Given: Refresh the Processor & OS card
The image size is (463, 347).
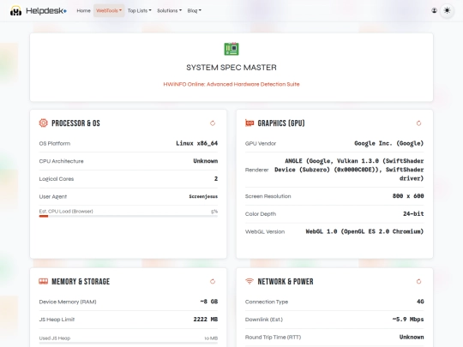Looking at the screenshot, I should click(x=213, y=123).
